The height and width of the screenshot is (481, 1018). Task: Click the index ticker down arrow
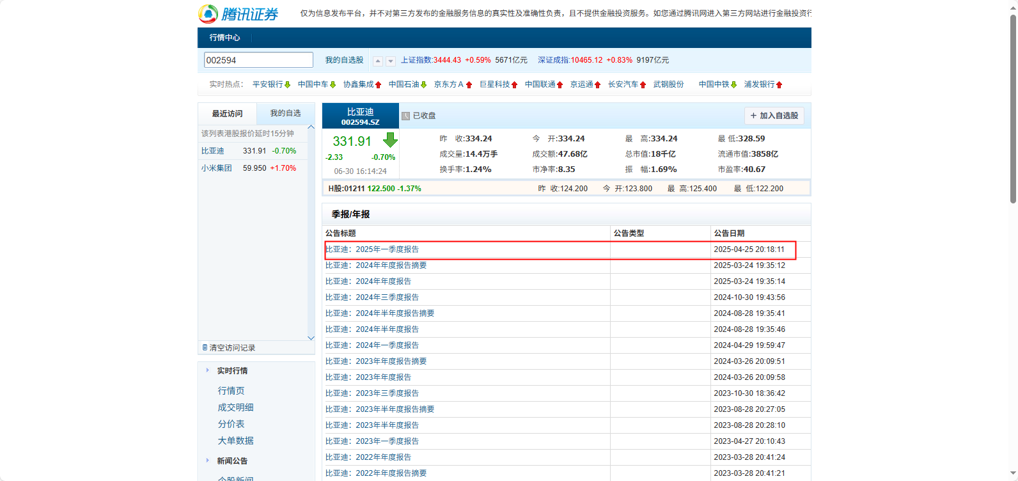point(391,61)
